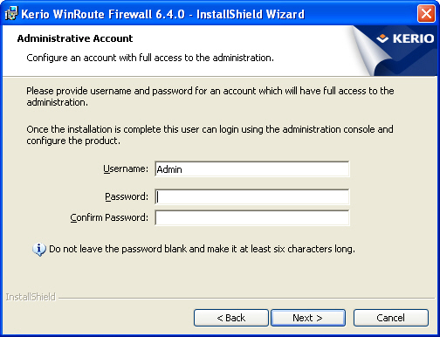
Task: Cancel the installation wizard
Action: click(391, 318)
